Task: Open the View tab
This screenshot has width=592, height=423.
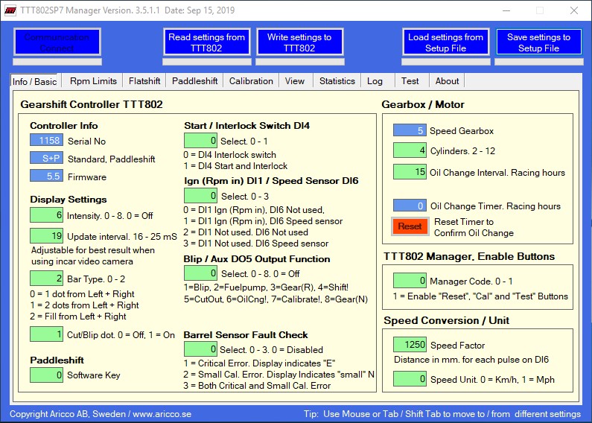Action: click(295, 81)
